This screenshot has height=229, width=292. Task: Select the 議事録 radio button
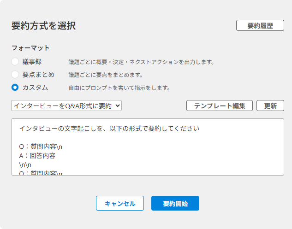[x=15, y=62]
